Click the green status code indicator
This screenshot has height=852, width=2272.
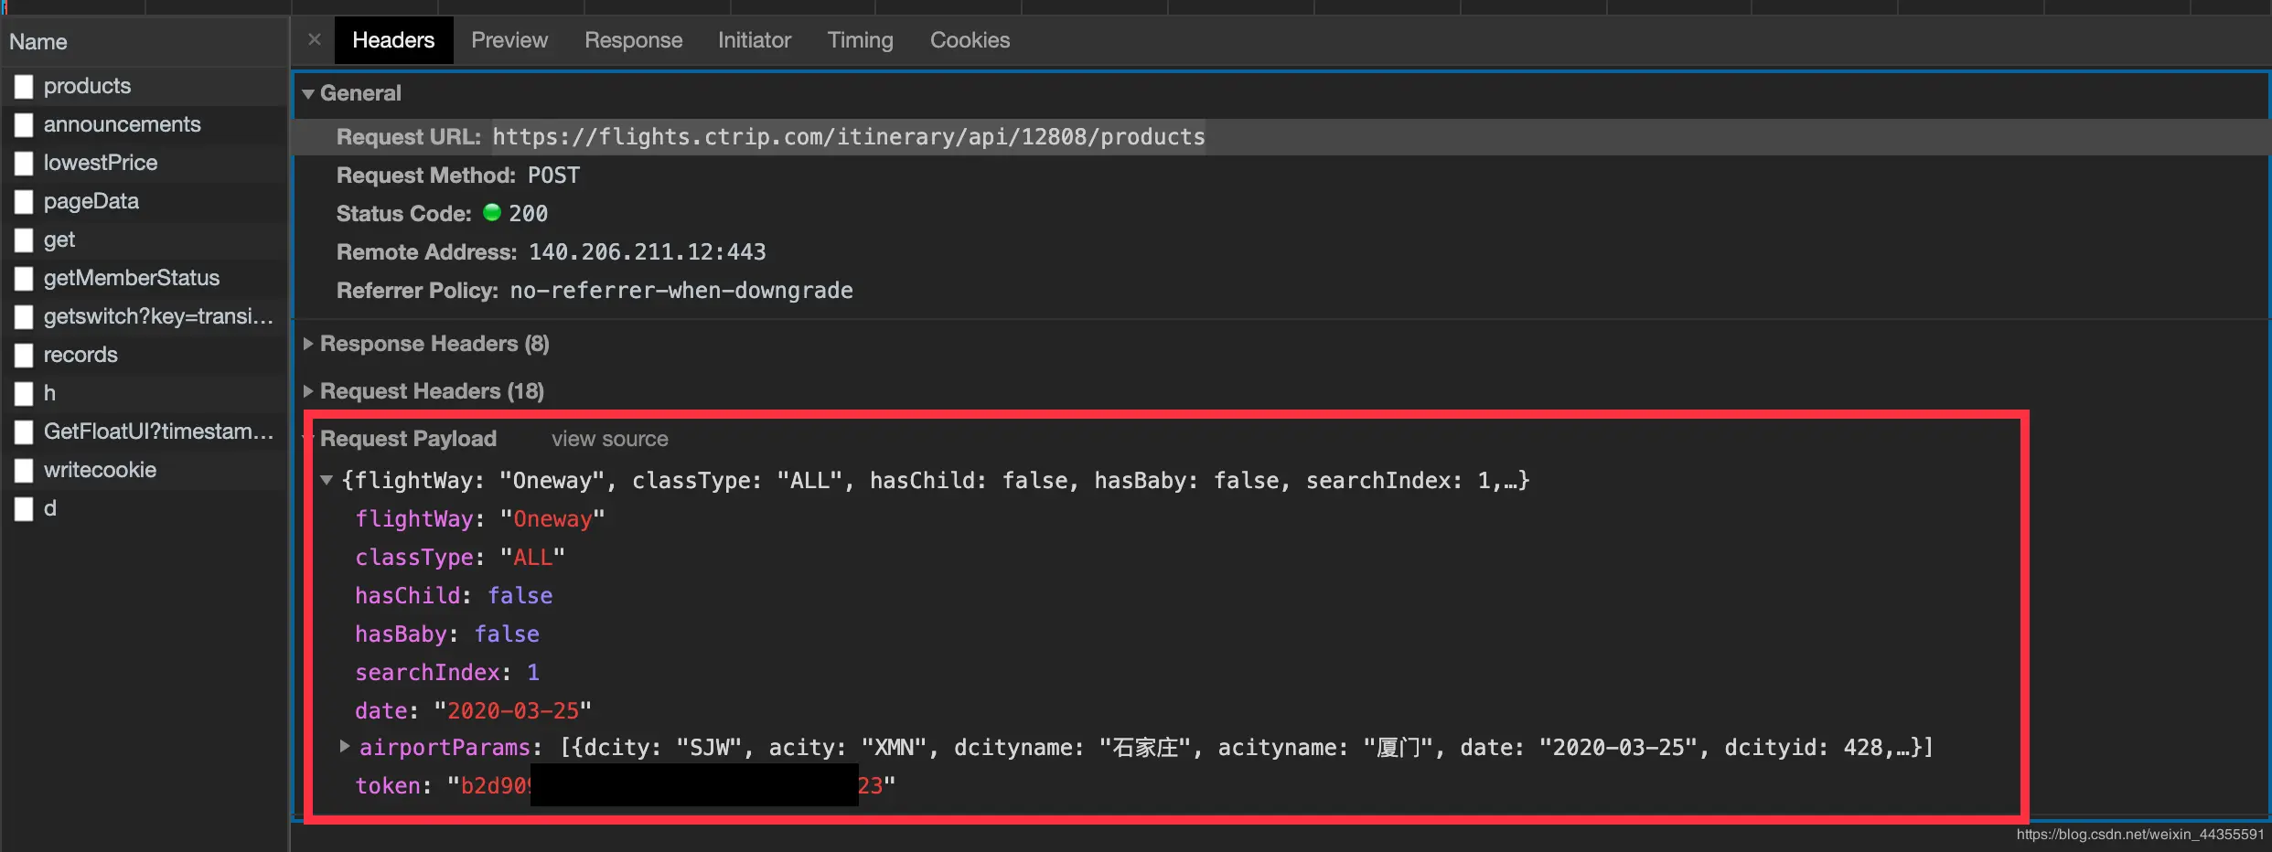pos(492,213)
